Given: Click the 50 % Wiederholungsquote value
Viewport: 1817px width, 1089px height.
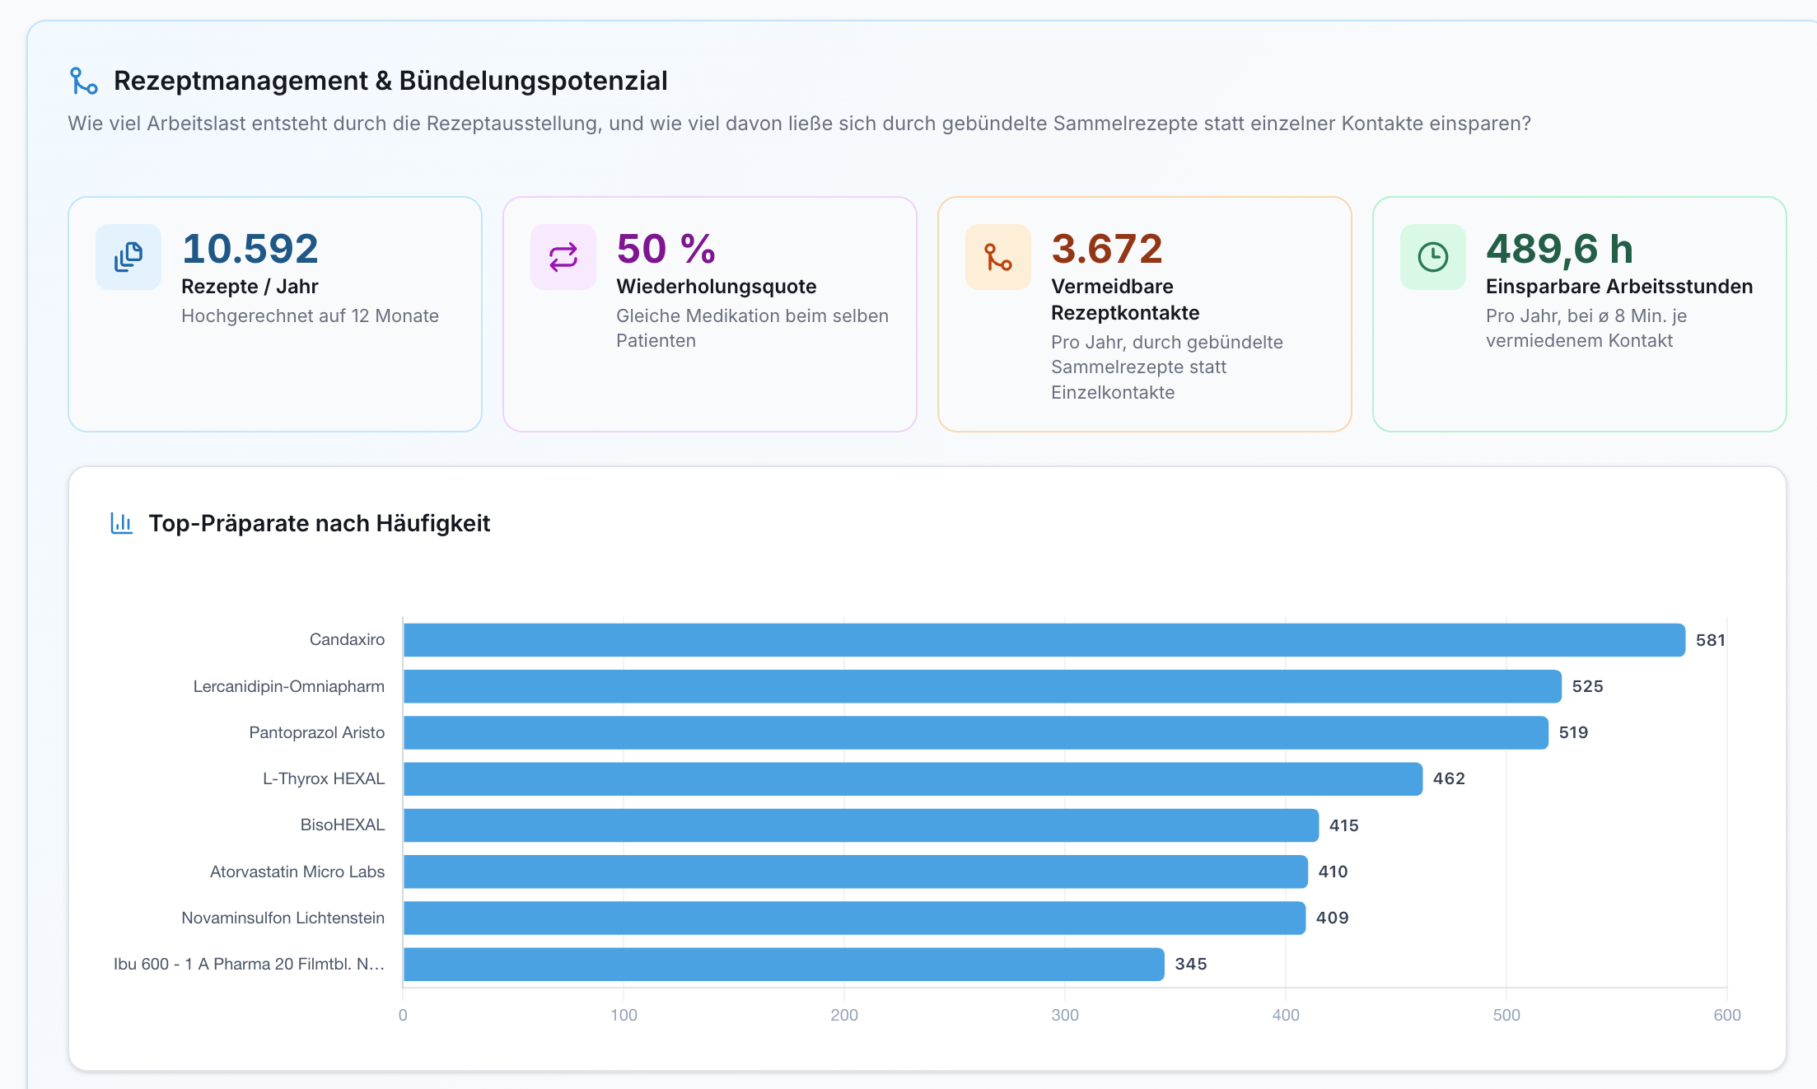Looking at the screenshot, I should point(666,249).
